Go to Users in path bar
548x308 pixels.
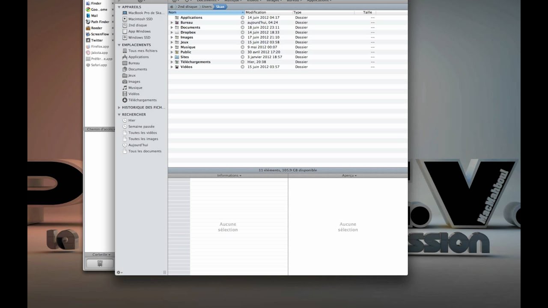click(x=207, y=7)
